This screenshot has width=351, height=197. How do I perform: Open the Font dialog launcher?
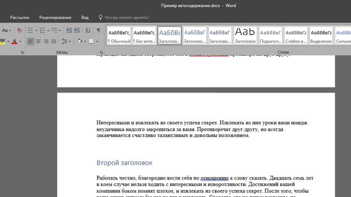22,53
